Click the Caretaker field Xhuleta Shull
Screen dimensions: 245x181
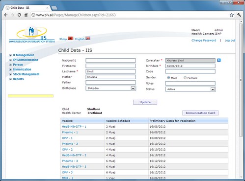point(191,61)
